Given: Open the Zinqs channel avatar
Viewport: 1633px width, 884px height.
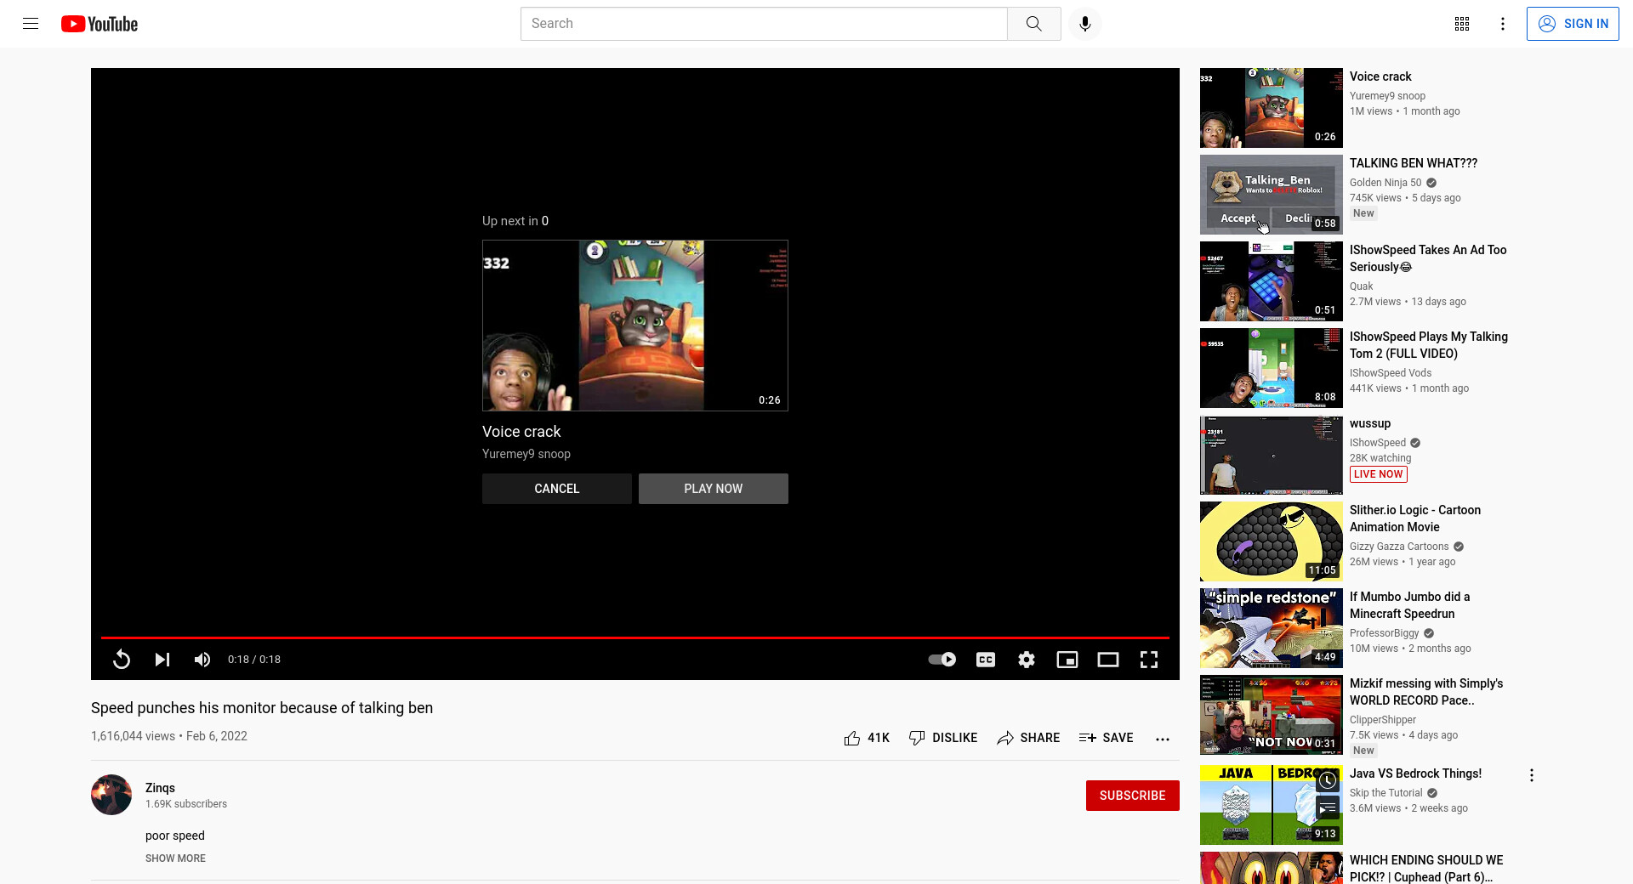Looking at the screenshot, I should tap(111, 795).
